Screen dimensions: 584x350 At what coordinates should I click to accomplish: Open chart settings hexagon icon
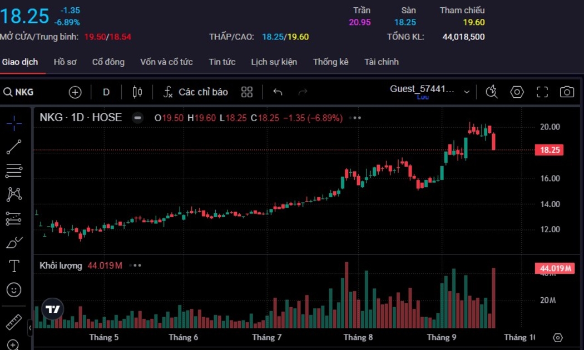[x=517, y=92]
